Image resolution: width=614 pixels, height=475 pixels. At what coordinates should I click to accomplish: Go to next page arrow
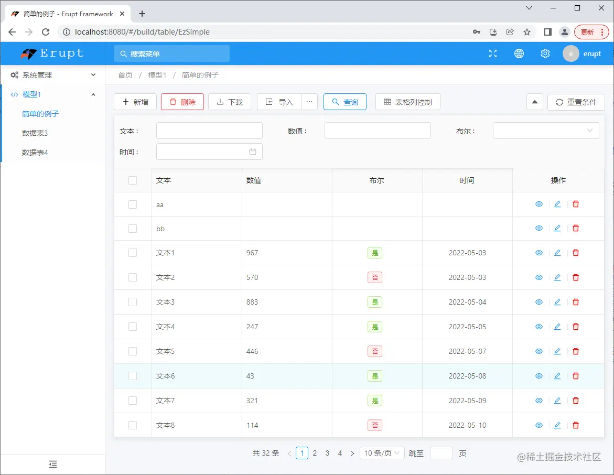click(x=352, y=453)
